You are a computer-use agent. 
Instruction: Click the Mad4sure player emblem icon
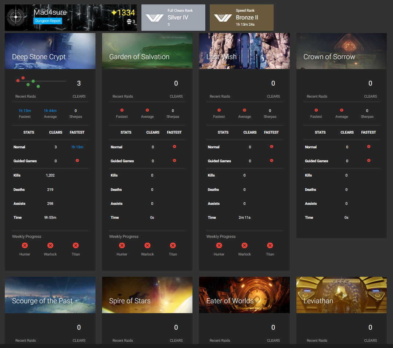16,17
